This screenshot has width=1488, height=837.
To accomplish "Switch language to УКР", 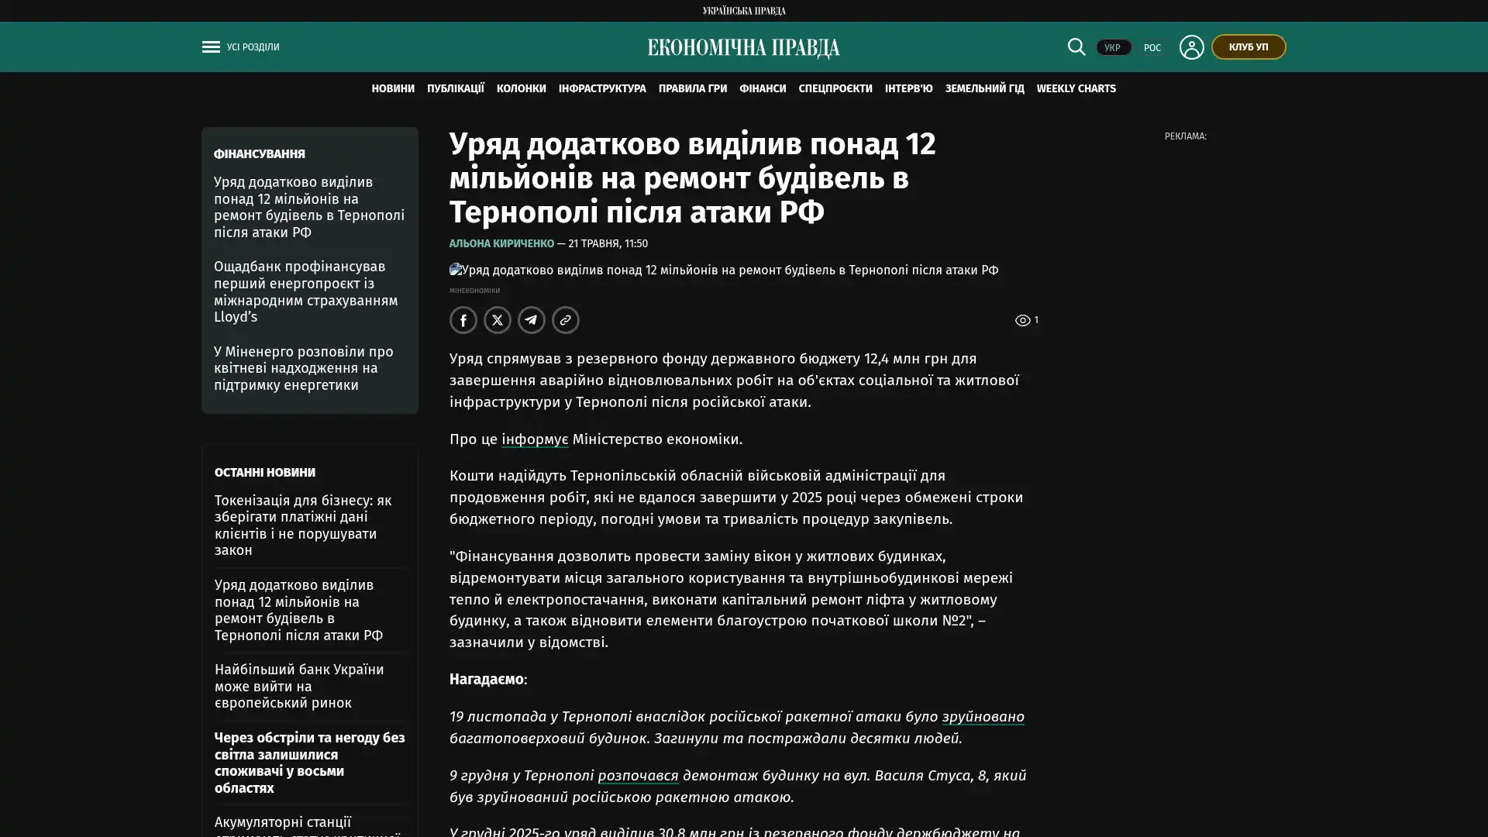I will (1113, 48).
